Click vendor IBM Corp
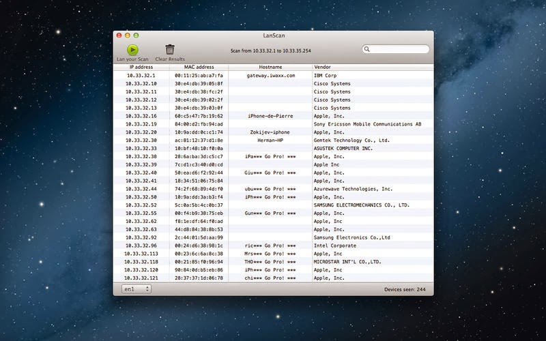This screenshot has height=341, width=546. [x=326, y=76]
